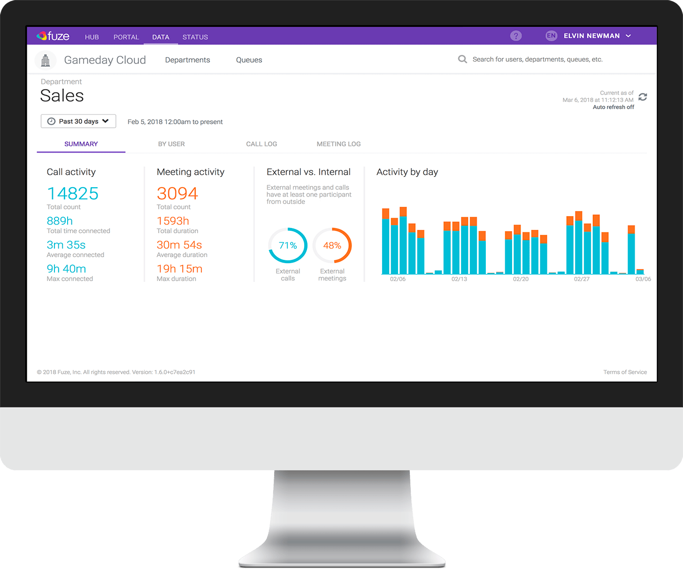Click the 19h 15m max duration value
The height and width of the screenshot is (569, 683).
(179, 269)
